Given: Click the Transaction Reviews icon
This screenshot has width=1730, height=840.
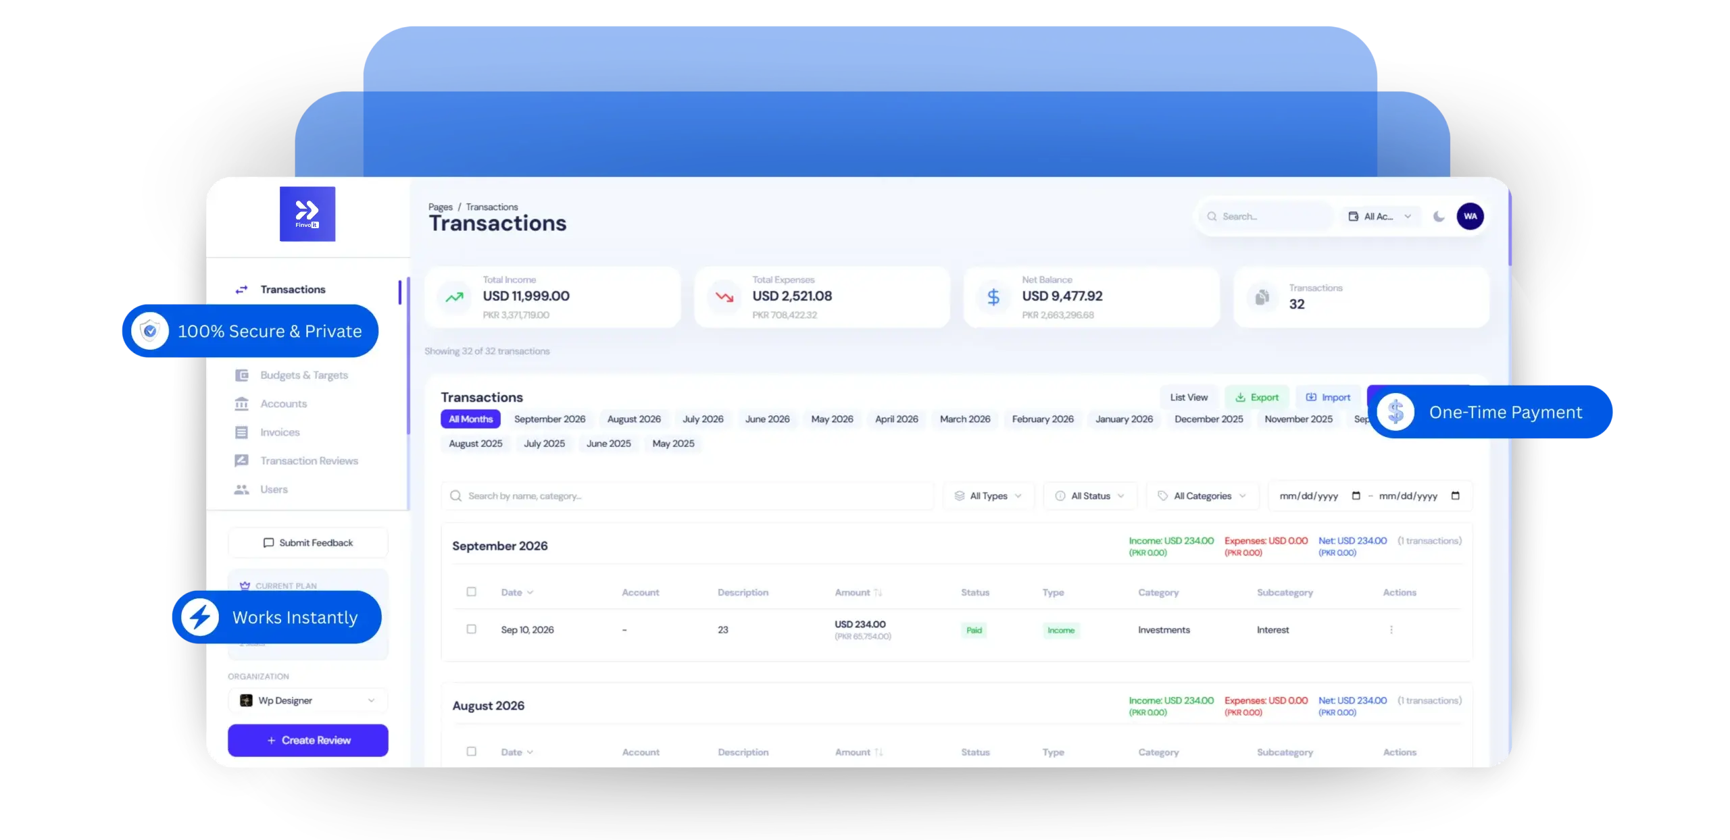Looking at the screenshot, I should (241, 460).
